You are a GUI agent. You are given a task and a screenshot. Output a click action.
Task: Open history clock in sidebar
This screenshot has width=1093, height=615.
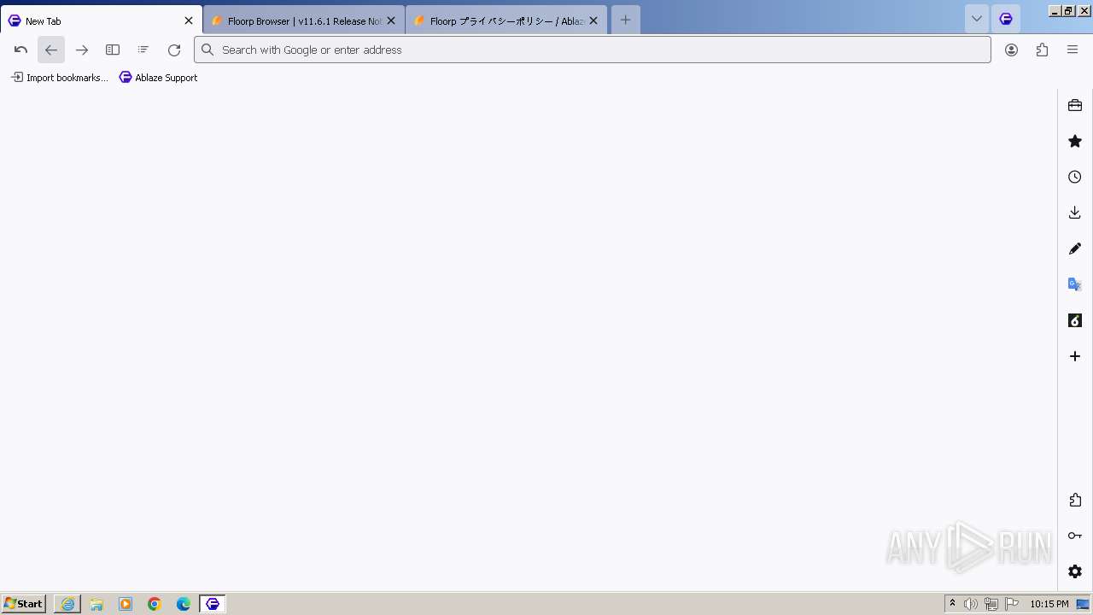point(1075,177)
